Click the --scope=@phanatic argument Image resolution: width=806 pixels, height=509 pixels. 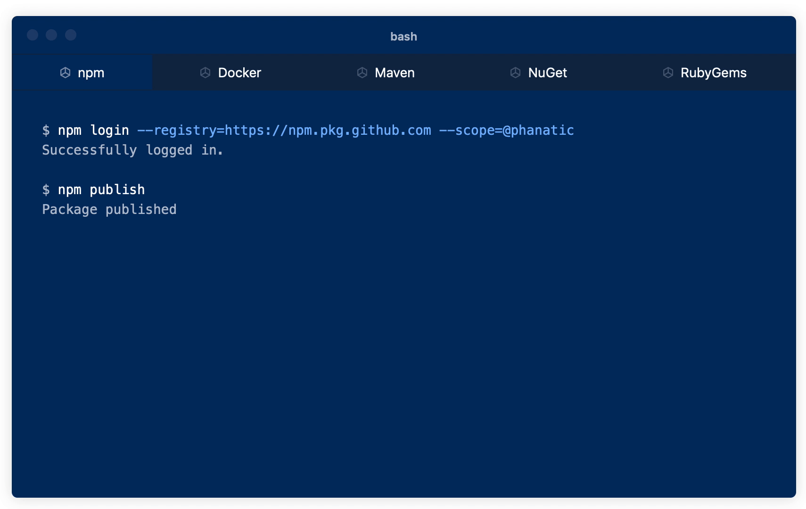point(507,131)
